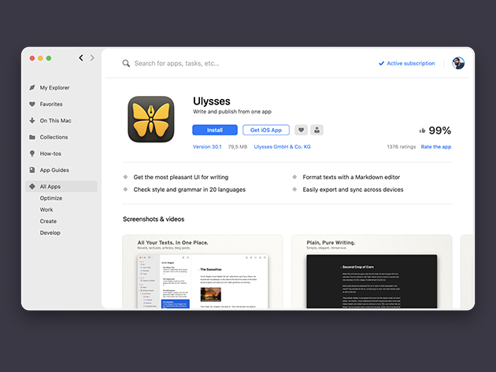Select the Develop category

coord(50,233)
